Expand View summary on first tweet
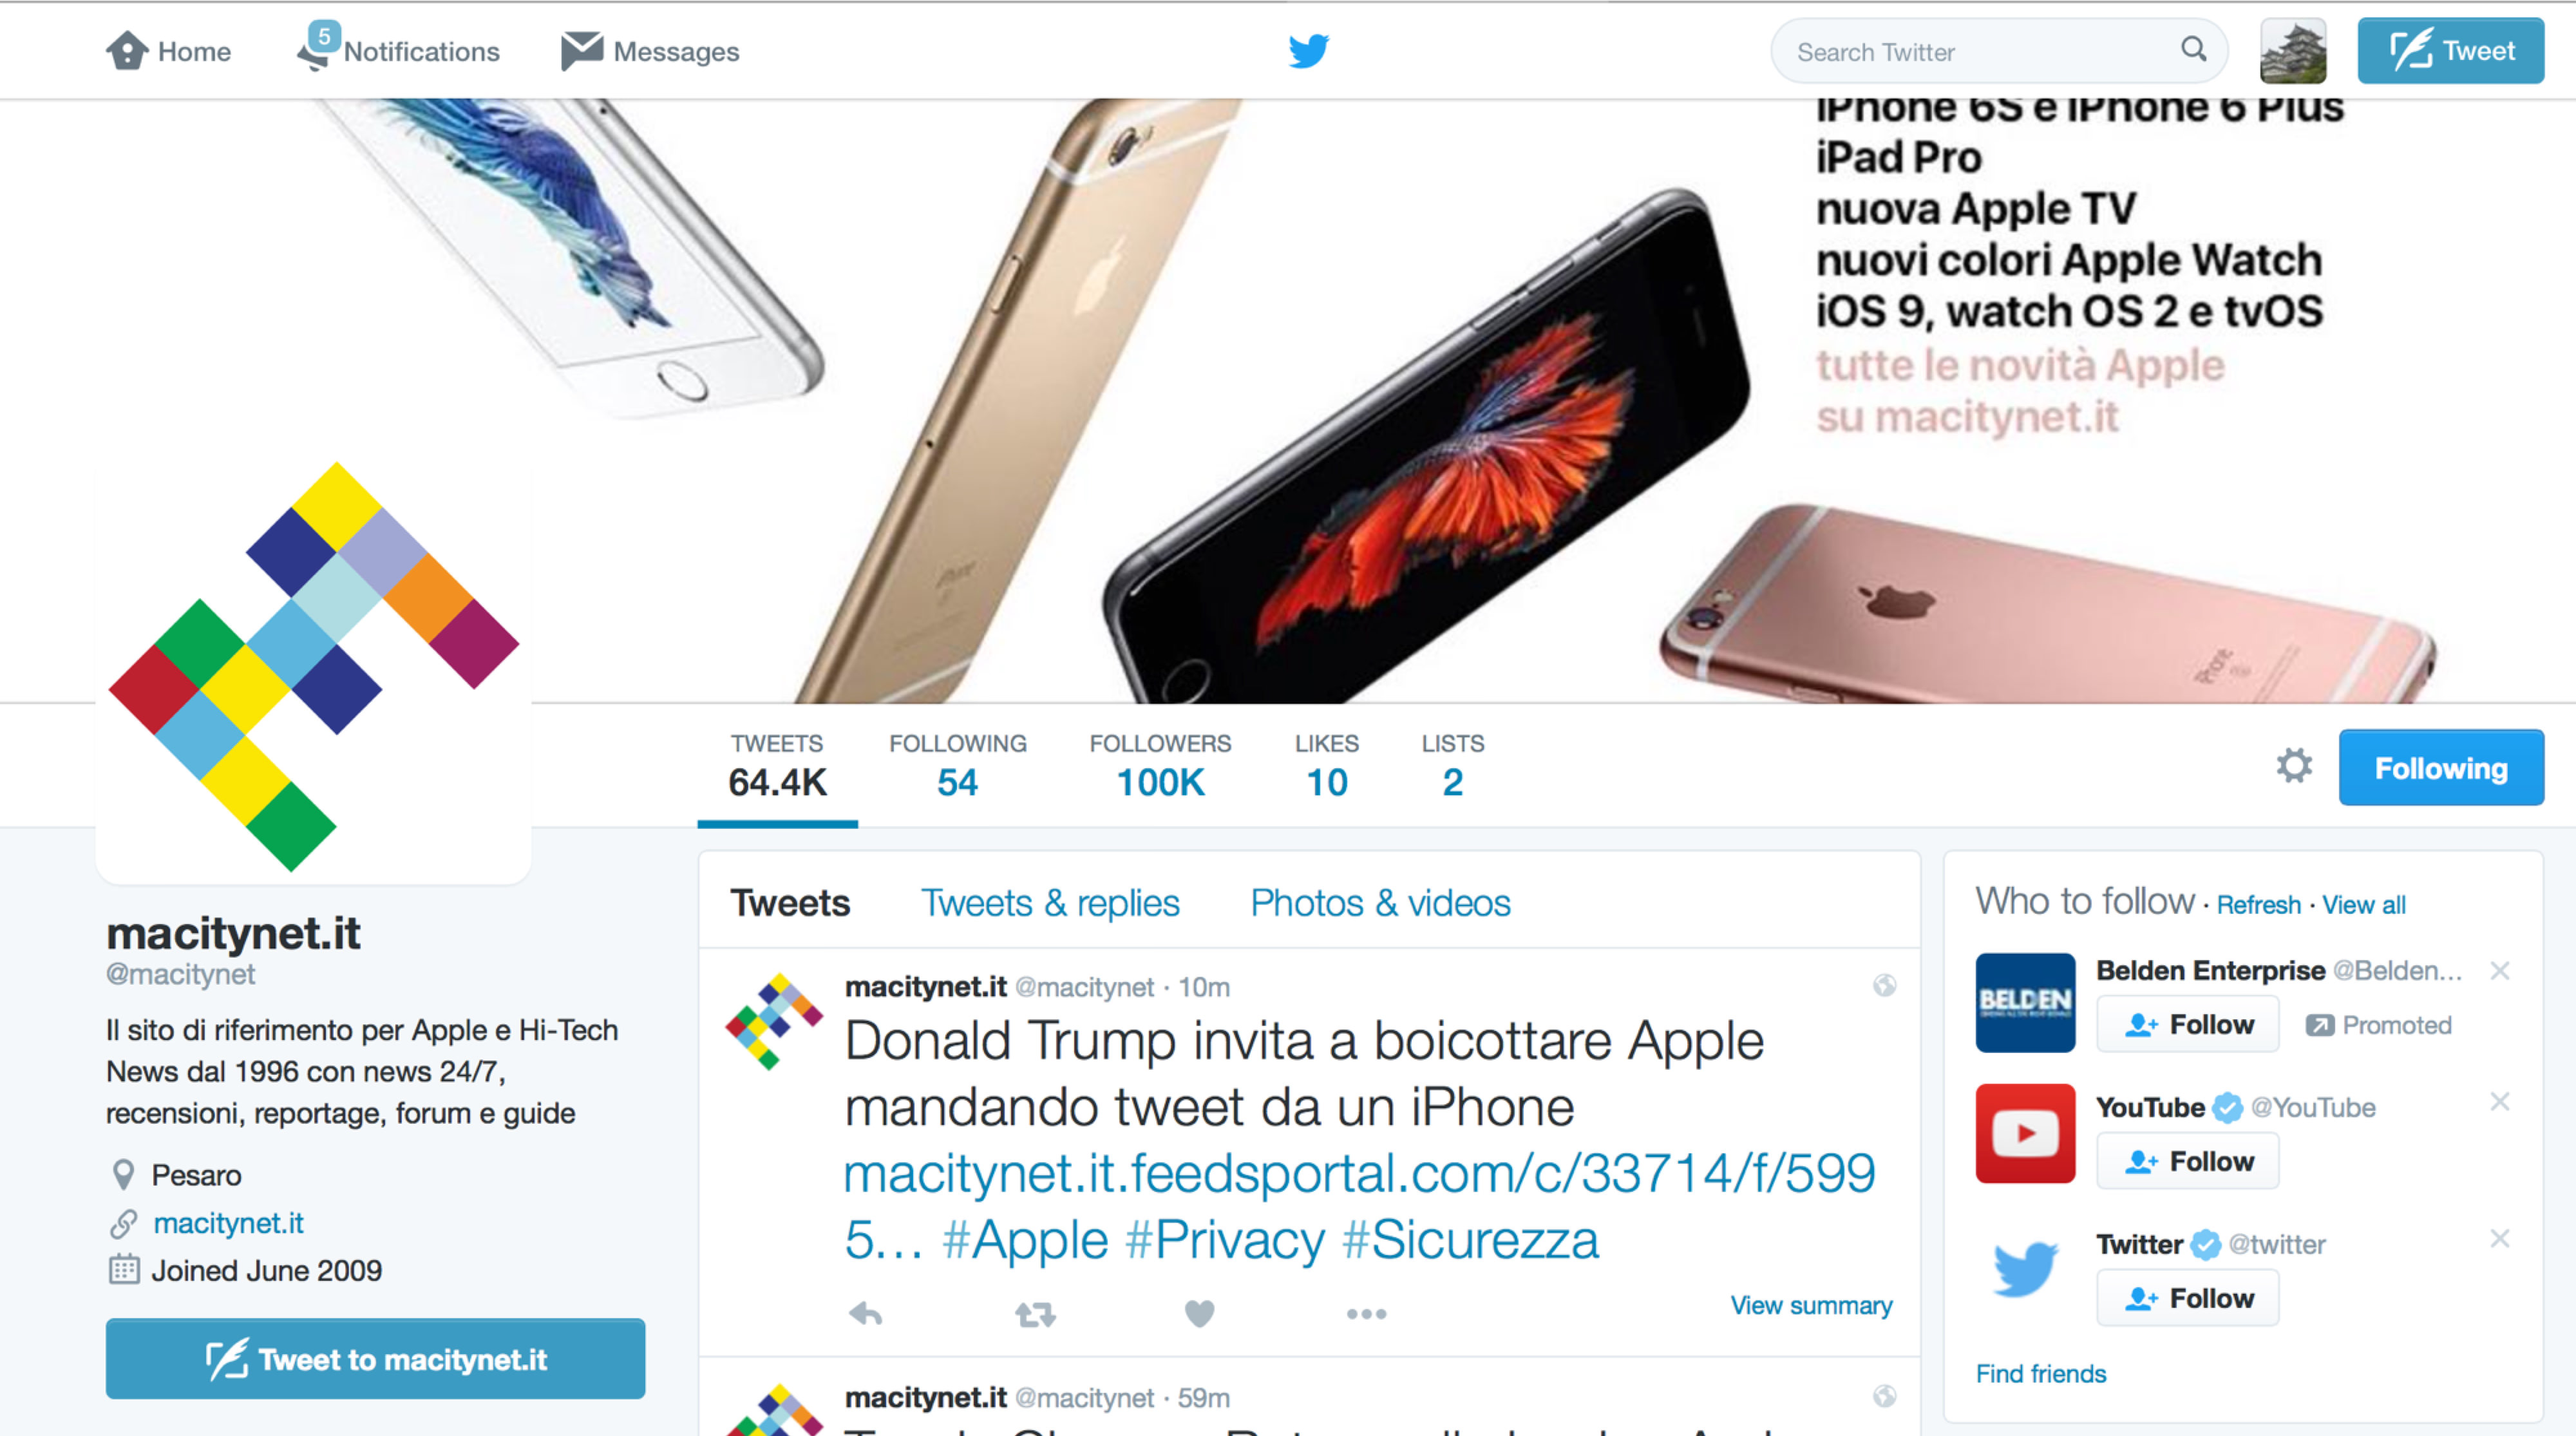Viewport: 2576px width, 1436px height. [x=1811, y=1305]
